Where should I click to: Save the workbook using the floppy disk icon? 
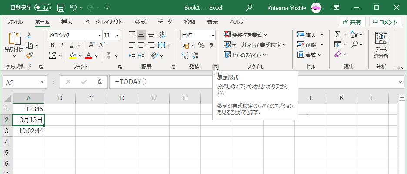point(61,8)
